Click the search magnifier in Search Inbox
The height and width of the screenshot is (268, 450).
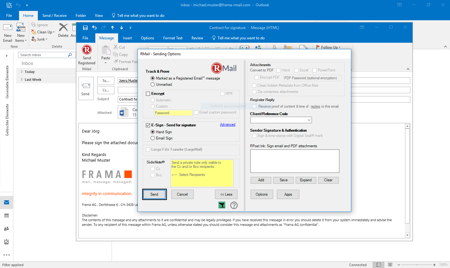point(70,55)
